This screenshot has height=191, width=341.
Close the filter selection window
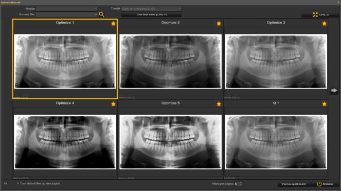[x=338, y=2]
